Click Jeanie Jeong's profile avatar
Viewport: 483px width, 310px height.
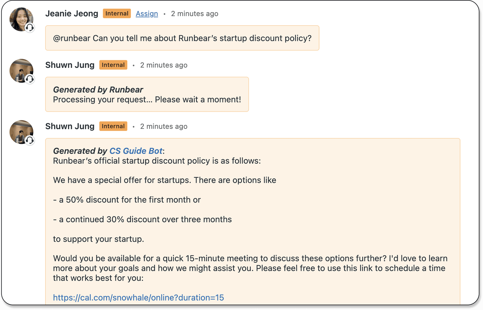coord(21,19)
